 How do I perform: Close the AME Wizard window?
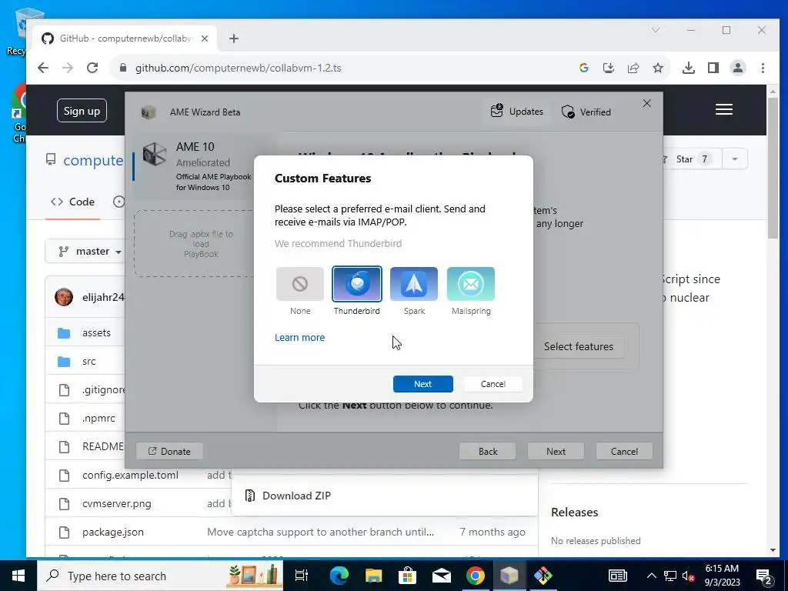coord(646,104)
